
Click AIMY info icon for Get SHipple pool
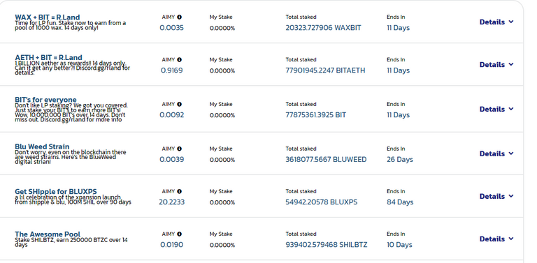pyautogui.click(x=180, y=192)
